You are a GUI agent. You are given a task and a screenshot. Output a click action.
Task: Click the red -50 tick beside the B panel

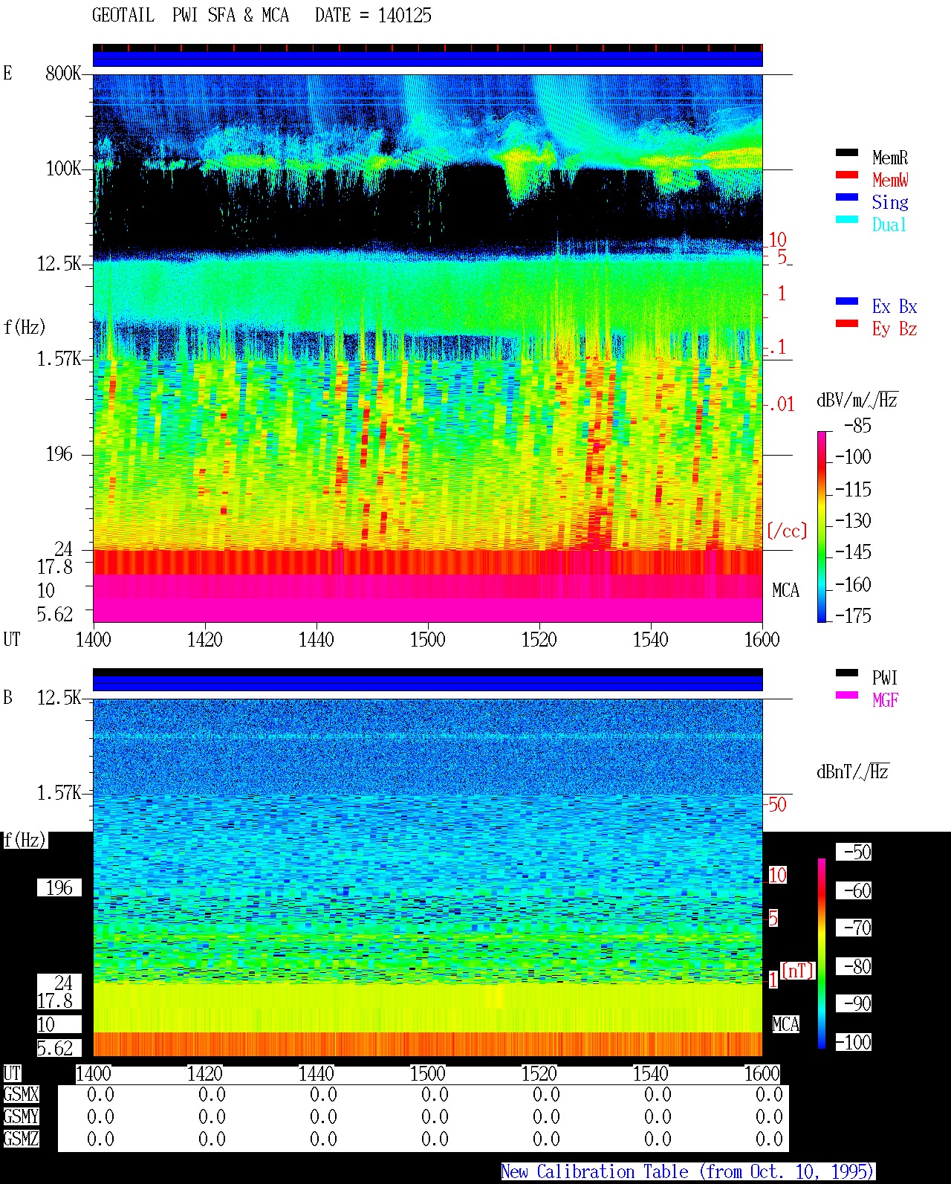[776, 804]
